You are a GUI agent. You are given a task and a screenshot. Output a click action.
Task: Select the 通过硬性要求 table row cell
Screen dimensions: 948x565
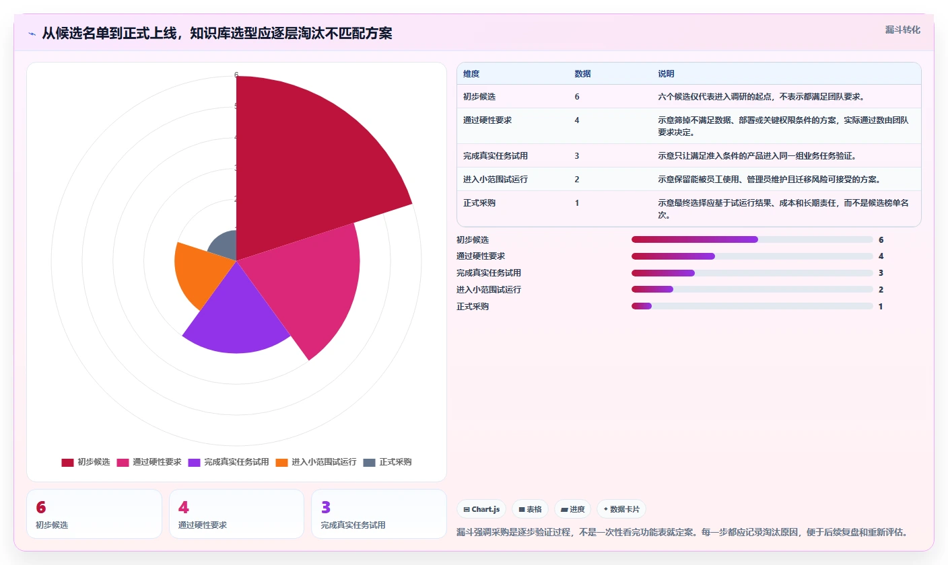[487, 120]
